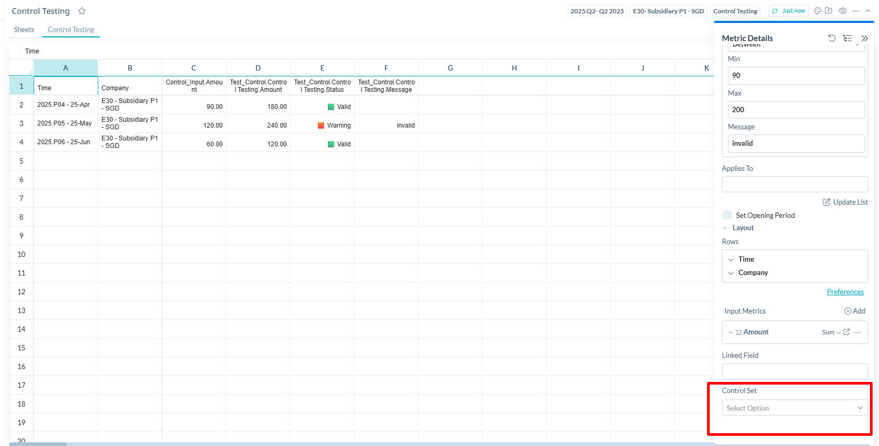Star Control Testing as a favorite

pyautogui.click(x=82, y=11)
